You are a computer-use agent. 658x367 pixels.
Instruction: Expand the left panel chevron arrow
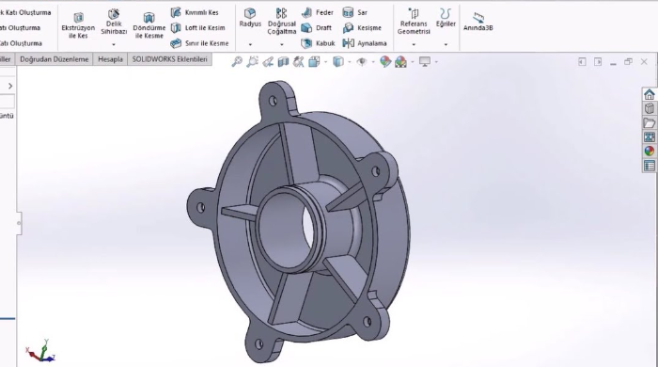click(10, 86)
